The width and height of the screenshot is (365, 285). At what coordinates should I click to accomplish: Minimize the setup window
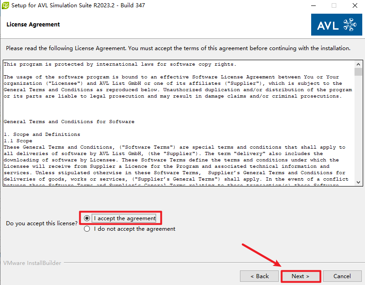click(x=313, y=6)
